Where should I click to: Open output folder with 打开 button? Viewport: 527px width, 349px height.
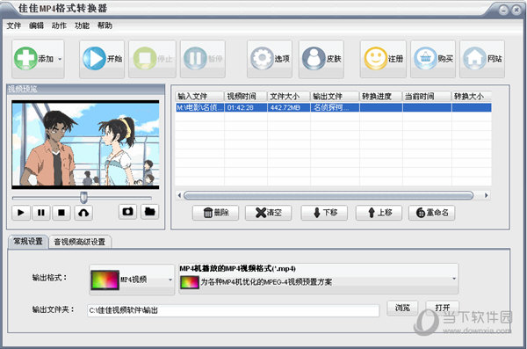point(443,308)
